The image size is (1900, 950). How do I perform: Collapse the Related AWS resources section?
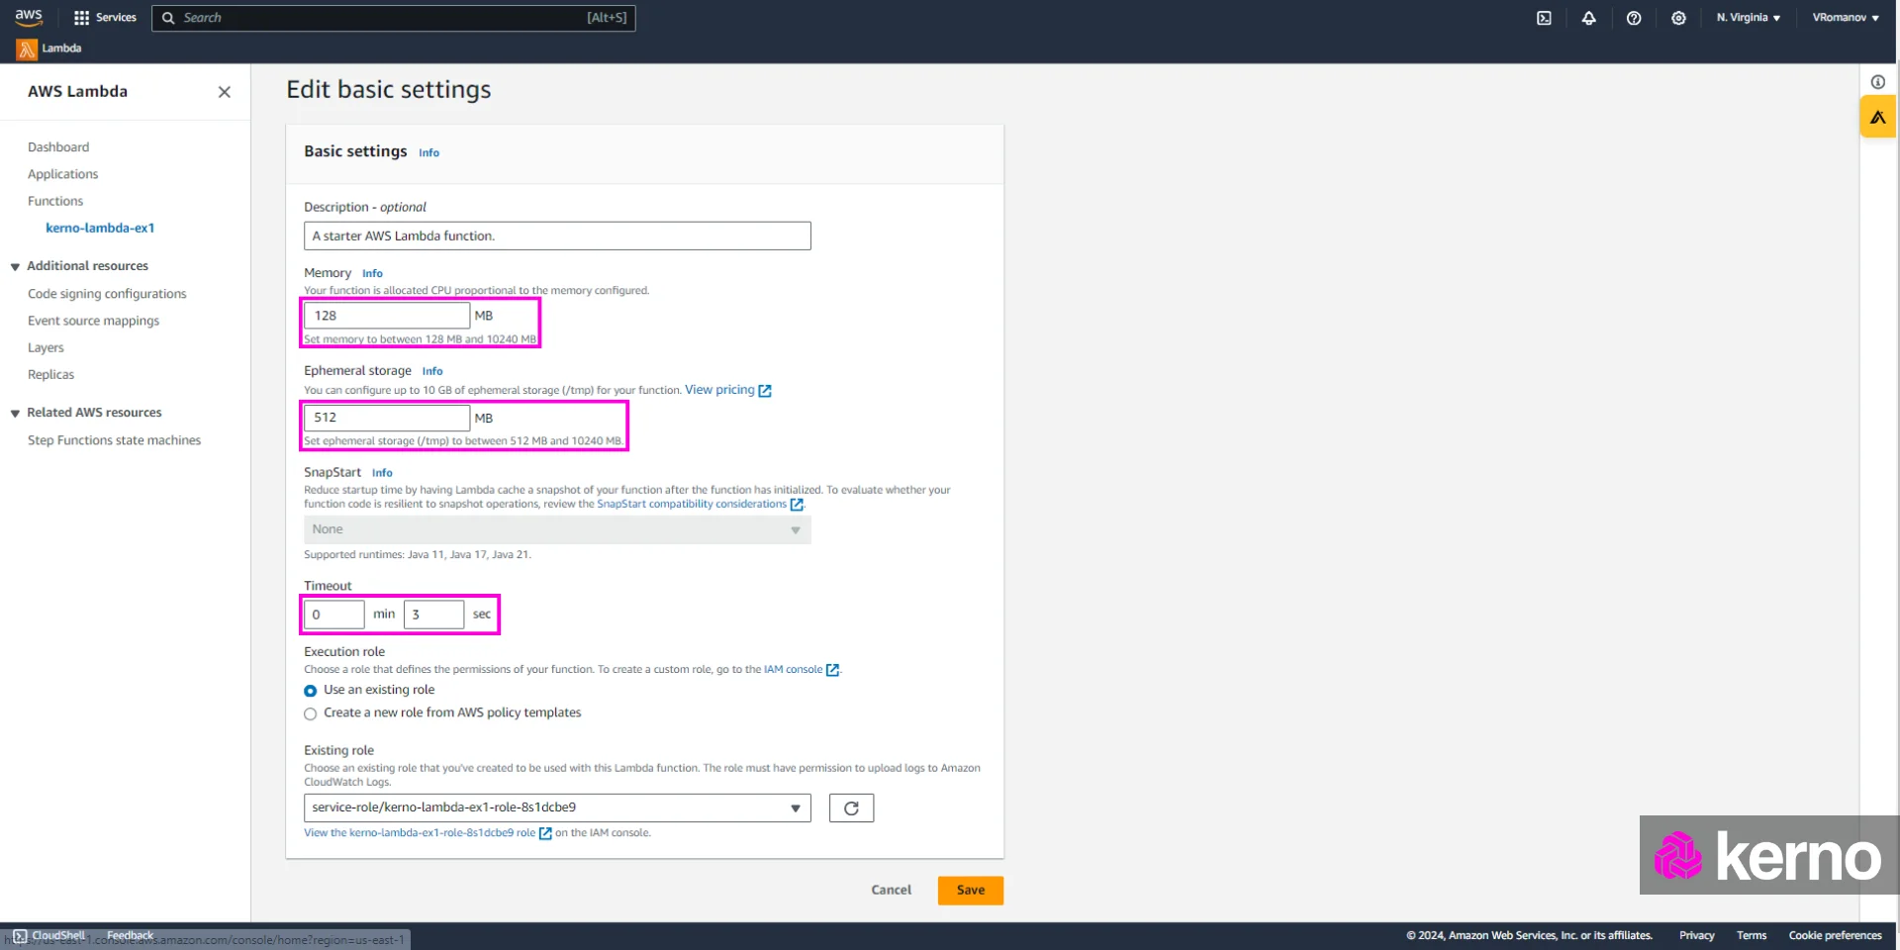(15, 414)
